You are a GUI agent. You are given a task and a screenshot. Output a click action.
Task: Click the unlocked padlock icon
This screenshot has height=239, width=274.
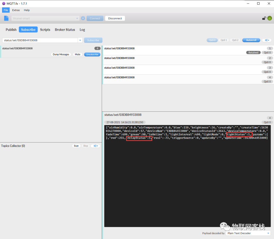coord(264,18)
